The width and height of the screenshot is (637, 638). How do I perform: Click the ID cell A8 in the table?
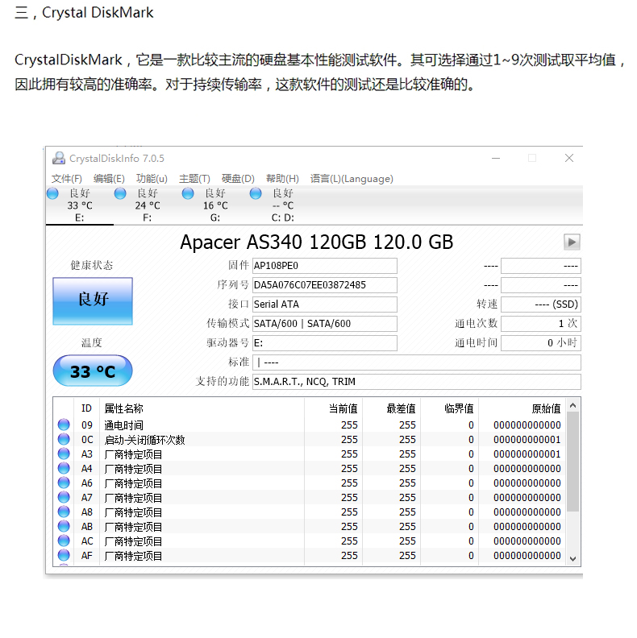click(87, 512)
